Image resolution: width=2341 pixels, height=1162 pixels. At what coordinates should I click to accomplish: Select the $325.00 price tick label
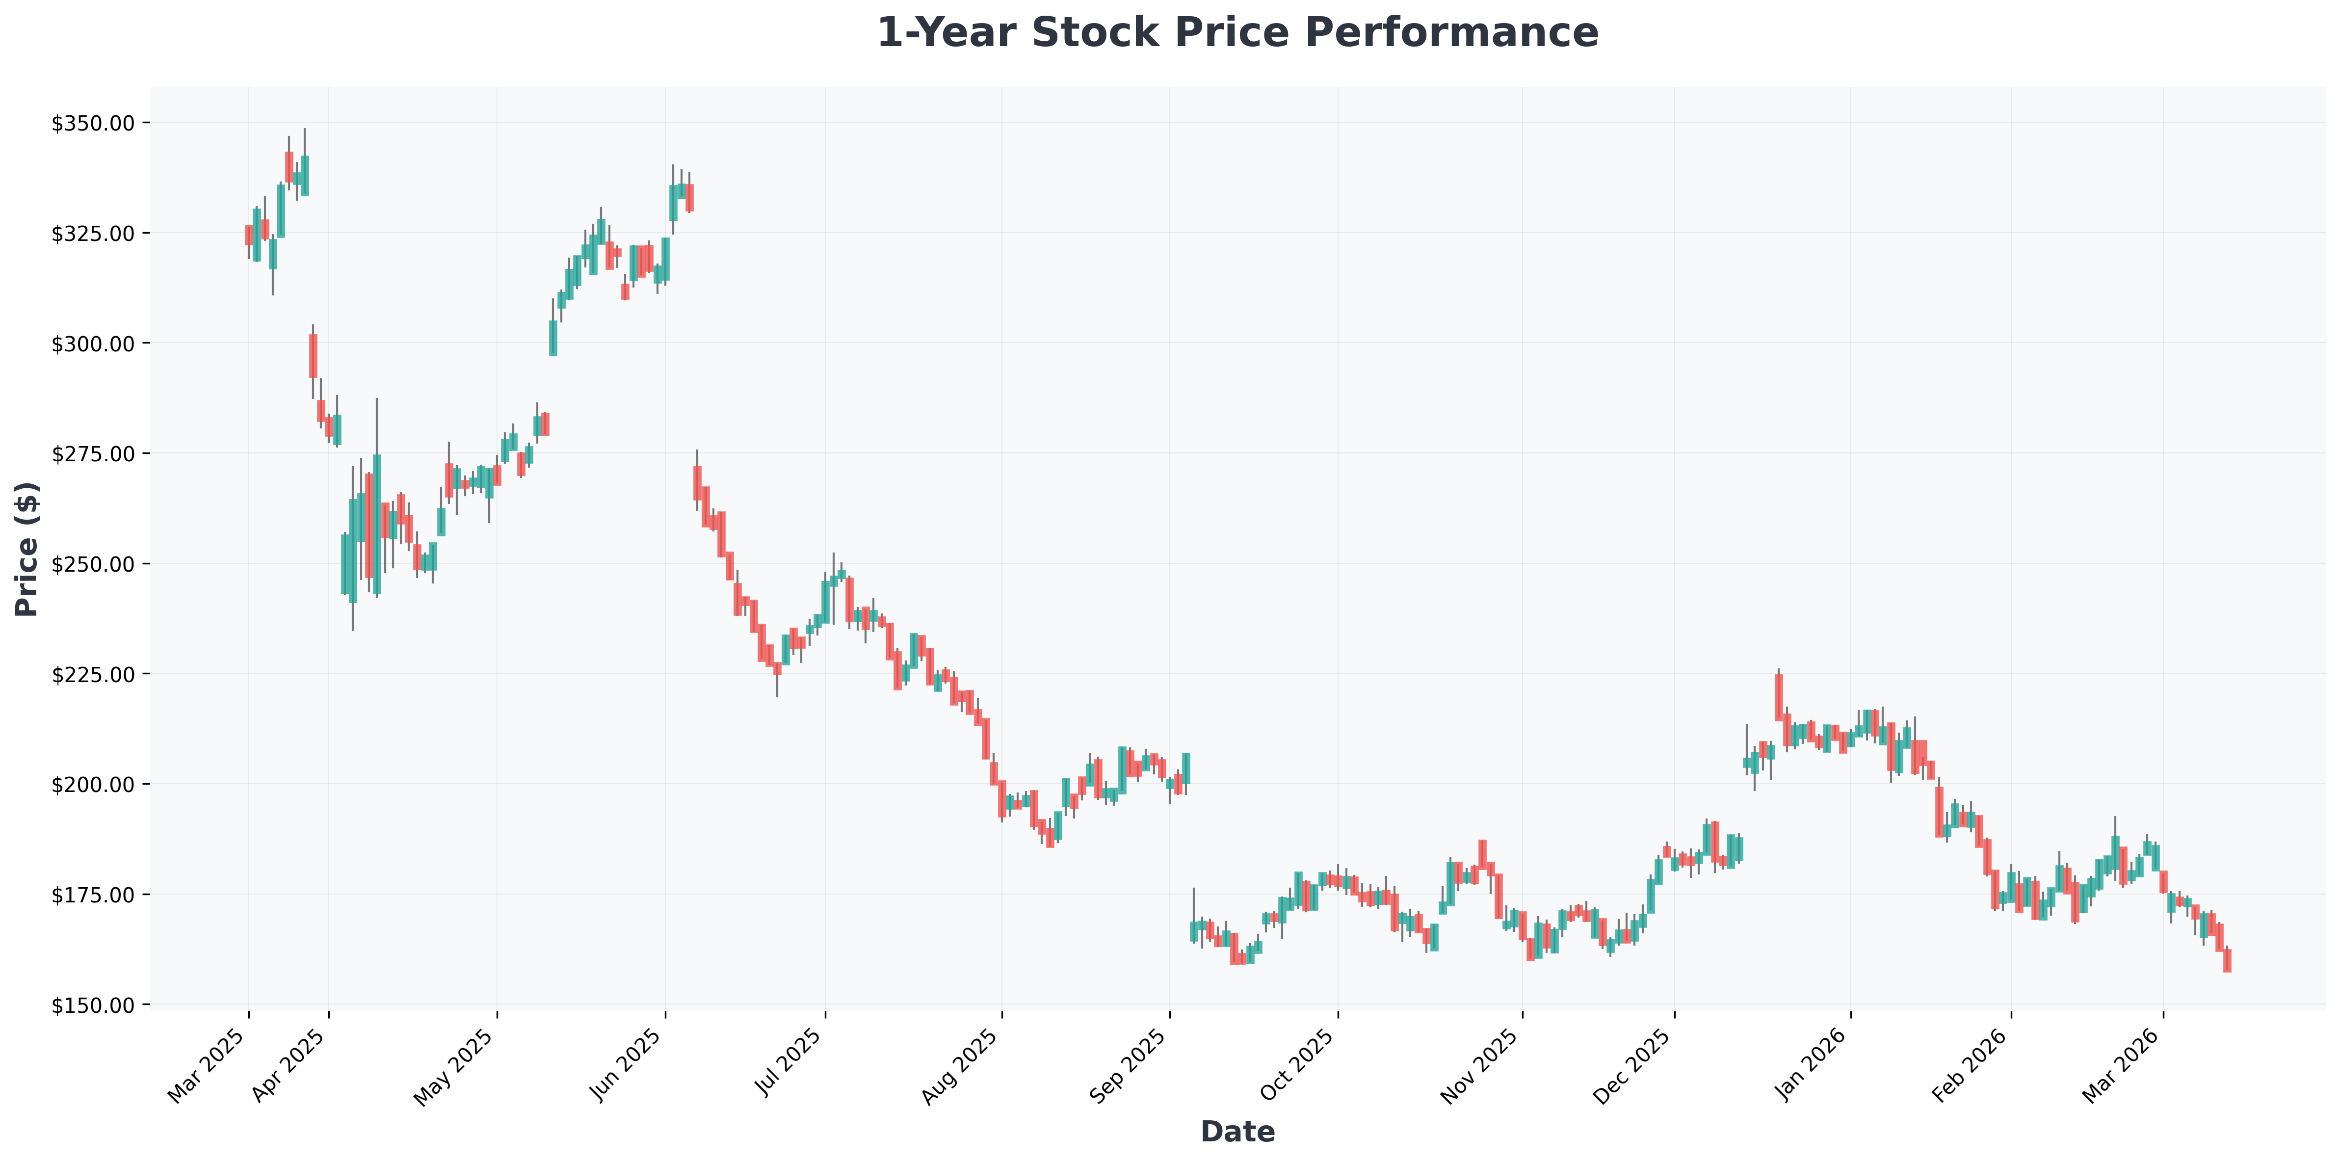click(x=91, y=234)
